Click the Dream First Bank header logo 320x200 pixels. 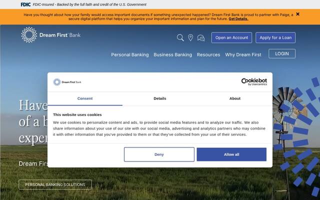click(51, 35)
